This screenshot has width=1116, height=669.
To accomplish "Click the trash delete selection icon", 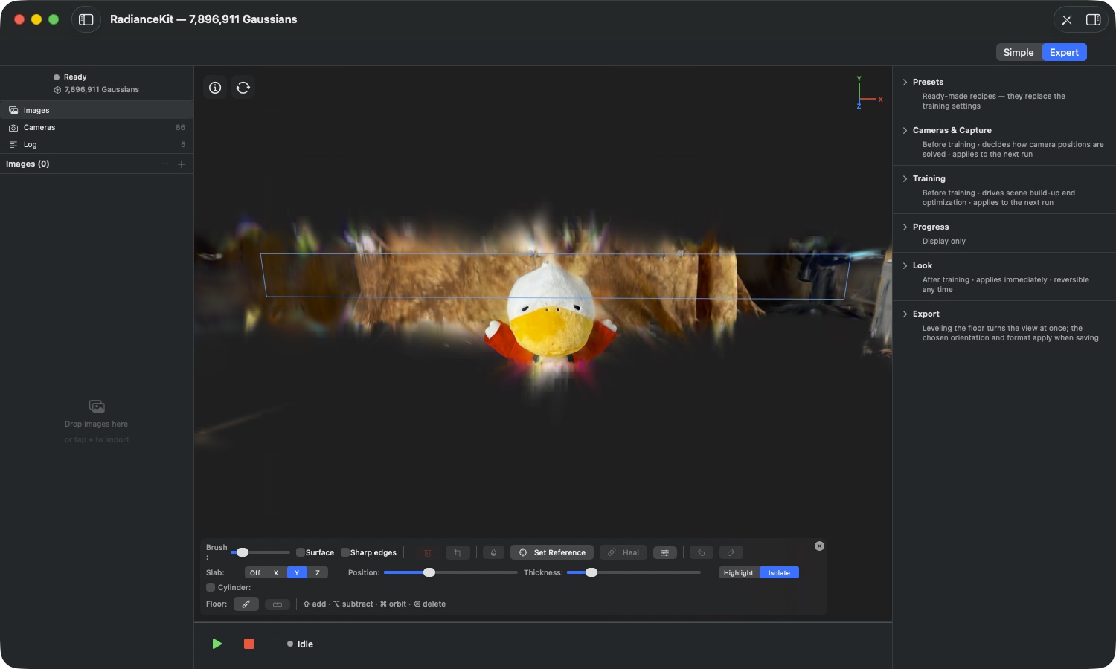I will point(428,553).
